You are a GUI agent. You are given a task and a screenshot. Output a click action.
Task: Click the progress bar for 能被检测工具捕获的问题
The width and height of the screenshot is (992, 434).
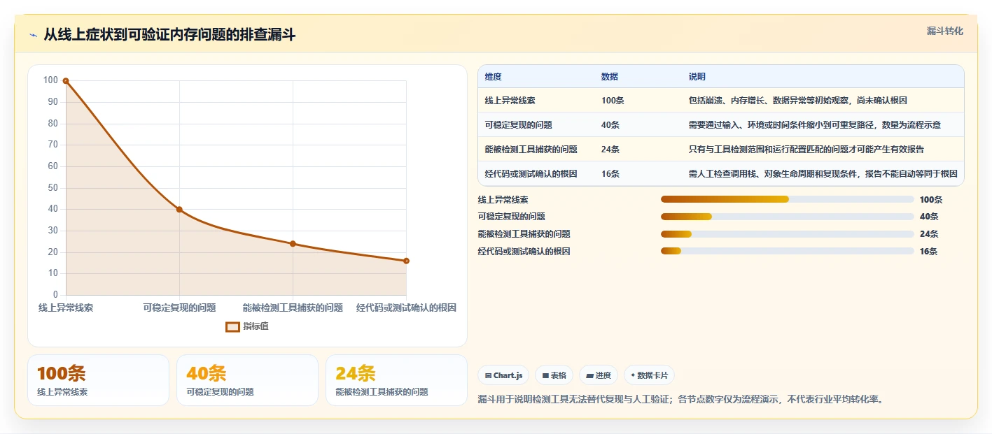click(x=787, y=234)
